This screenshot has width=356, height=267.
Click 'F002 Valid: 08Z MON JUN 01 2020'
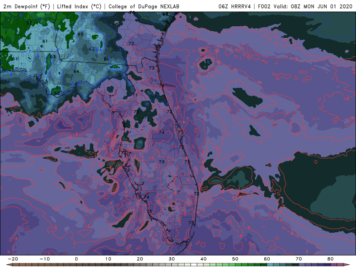pos(305,6)
